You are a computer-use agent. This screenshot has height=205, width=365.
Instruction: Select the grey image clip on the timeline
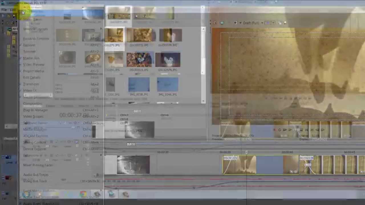(133, 165)
